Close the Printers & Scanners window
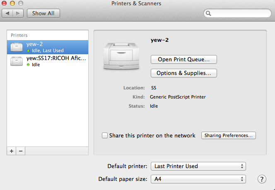Viewport: 275px width, 190px height. [x=5, y=3]
